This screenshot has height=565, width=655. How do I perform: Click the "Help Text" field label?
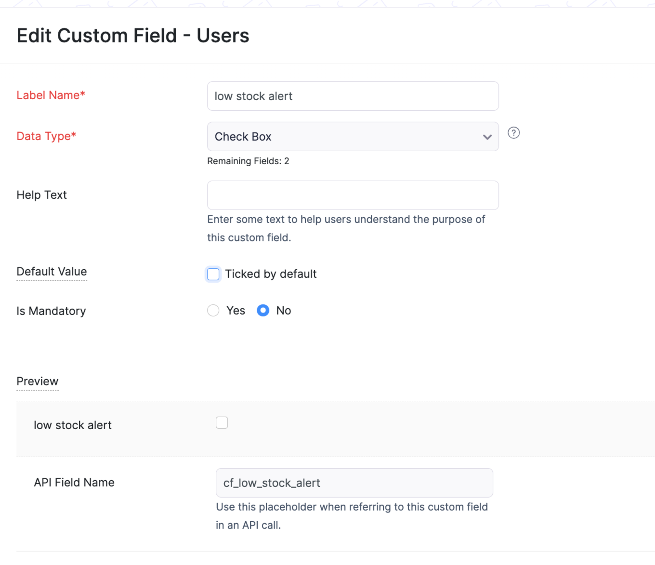(x=41, y=195)
